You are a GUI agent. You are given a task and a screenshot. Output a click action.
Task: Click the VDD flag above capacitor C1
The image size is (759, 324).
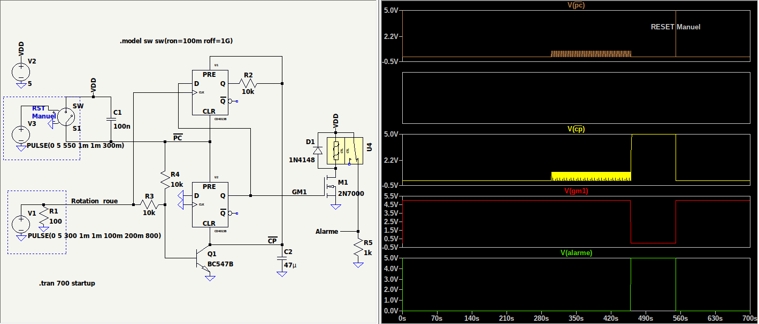pos(93,86)
